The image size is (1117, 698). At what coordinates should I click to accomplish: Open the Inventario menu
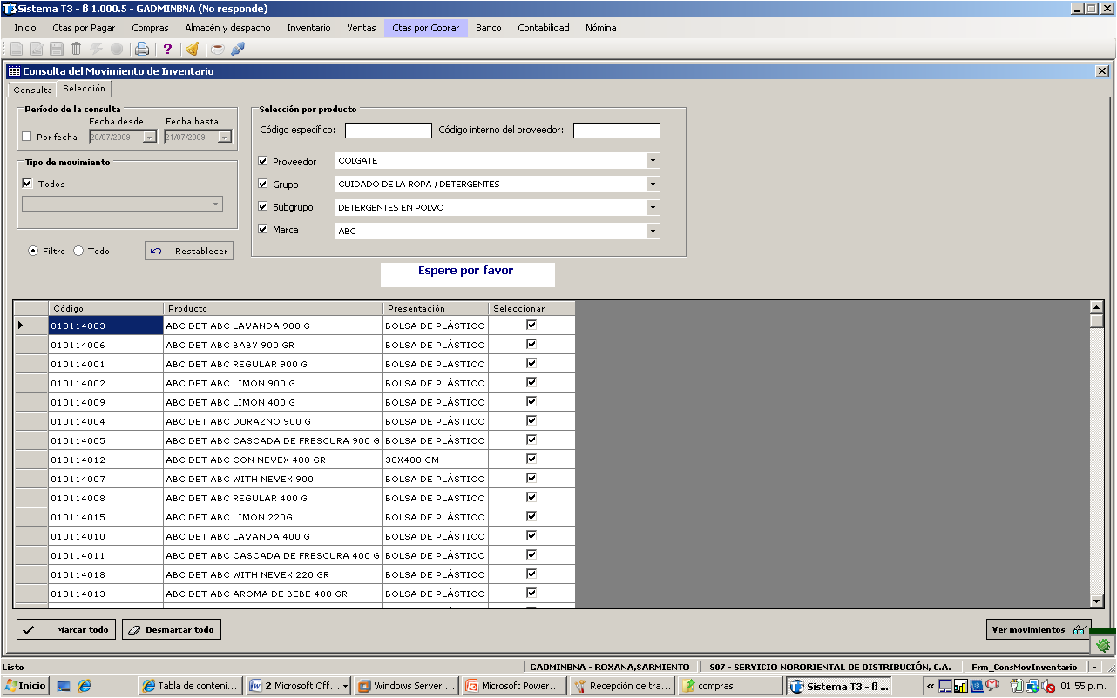pyautogui.click(x=308, y=28)
